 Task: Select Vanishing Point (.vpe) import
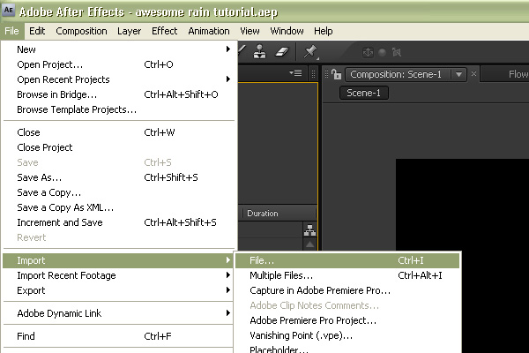click(x=347, y=335)
